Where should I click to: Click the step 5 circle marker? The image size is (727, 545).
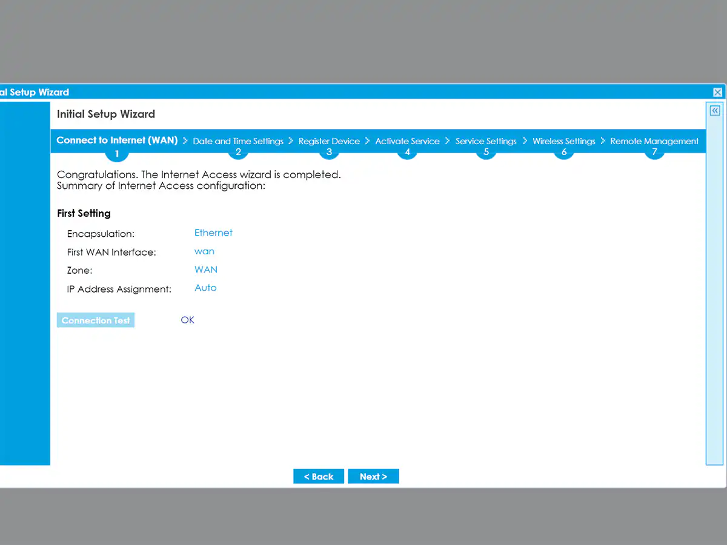(x=486, y=152)
